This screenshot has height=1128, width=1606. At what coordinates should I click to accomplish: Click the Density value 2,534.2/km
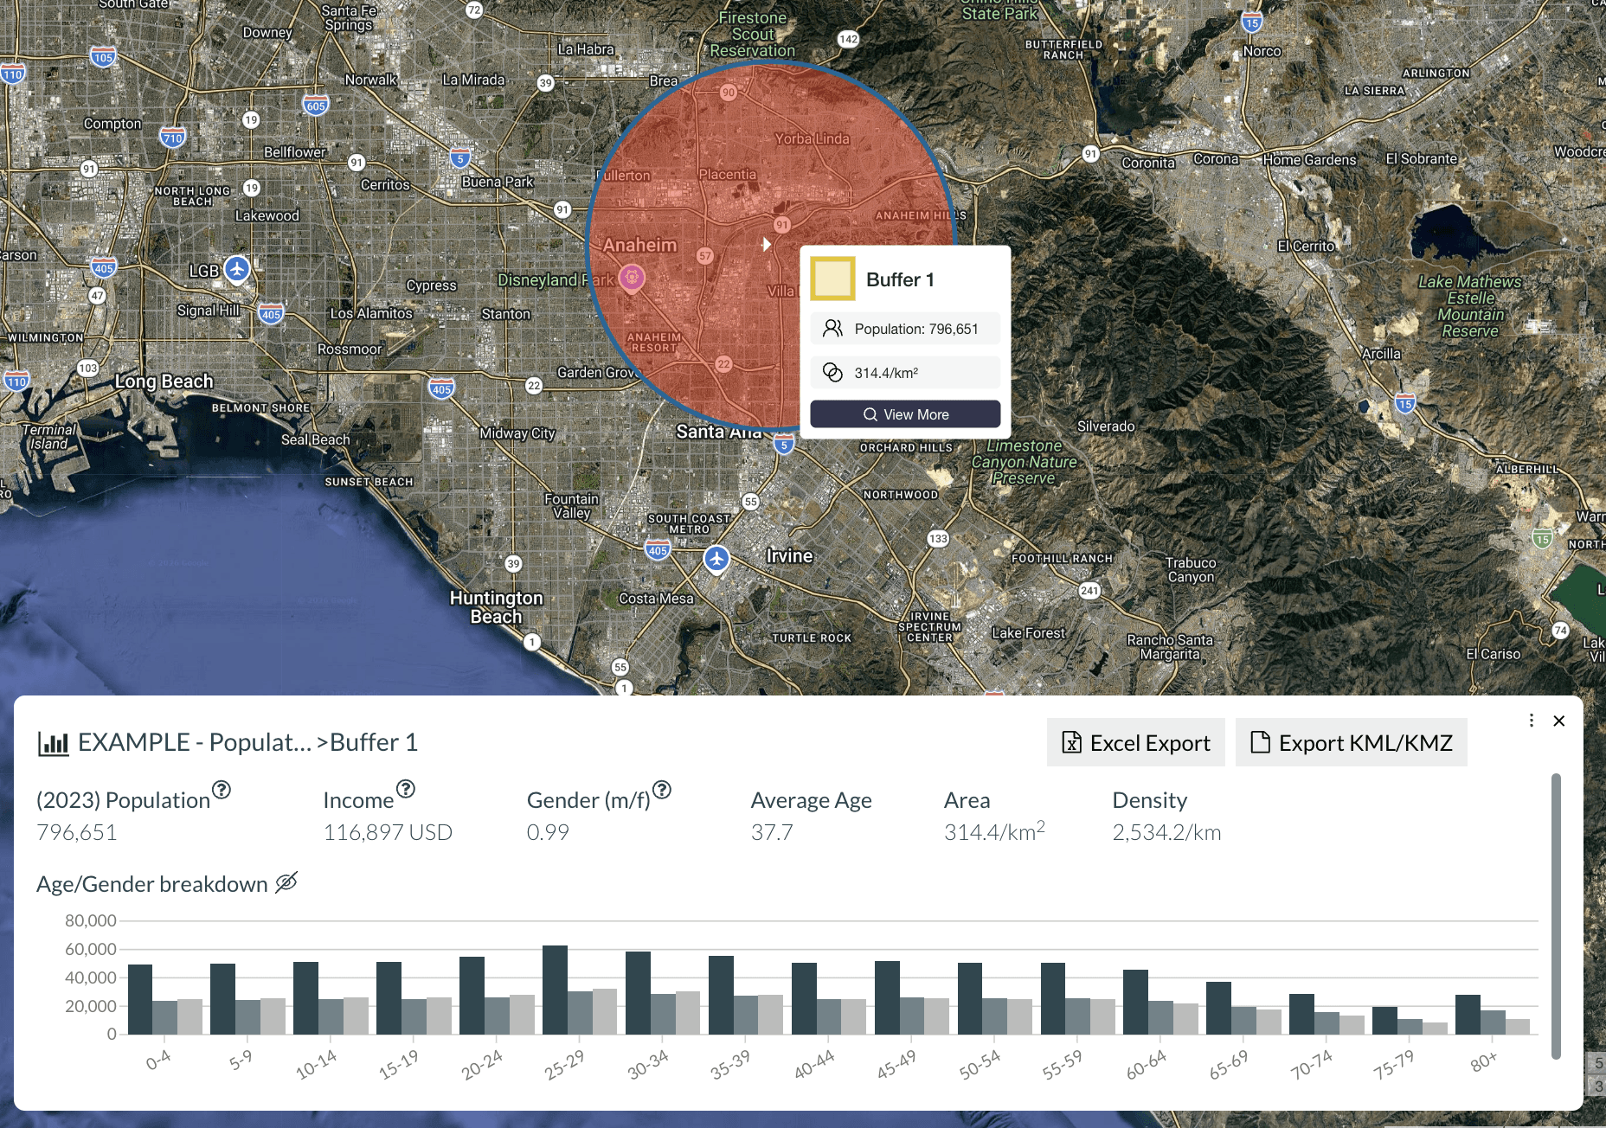(x=1166, y=832)
